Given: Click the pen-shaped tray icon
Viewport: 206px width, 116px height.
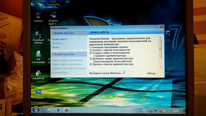Looking at the screenshot, I should (x=155, y=111).
